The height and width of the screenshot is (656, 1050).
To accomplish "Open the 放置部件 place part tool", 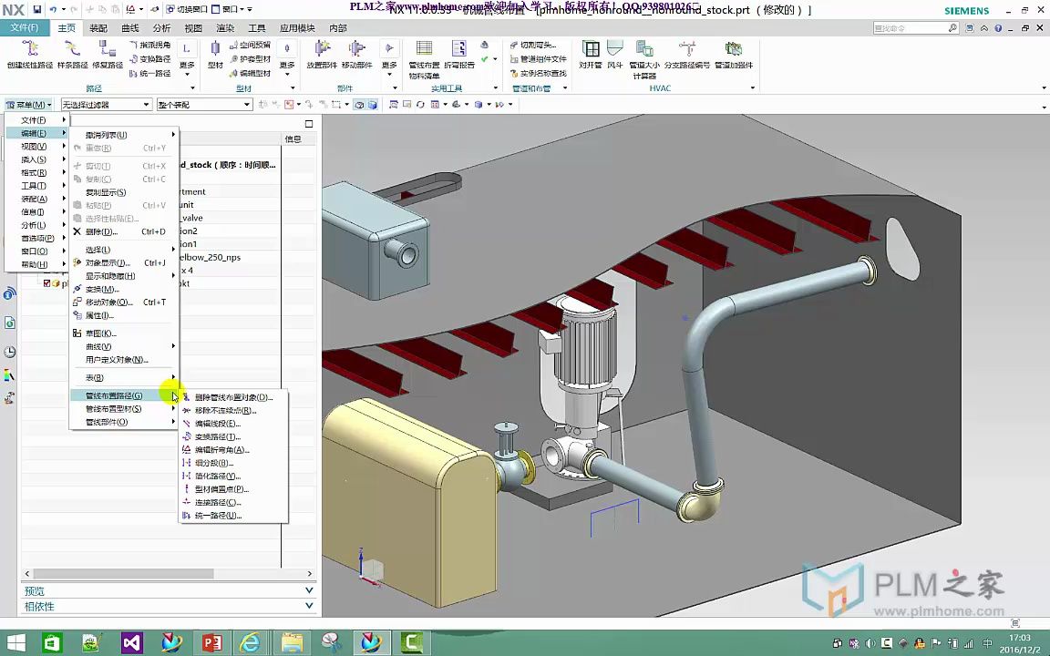I will tap(322, 50).
